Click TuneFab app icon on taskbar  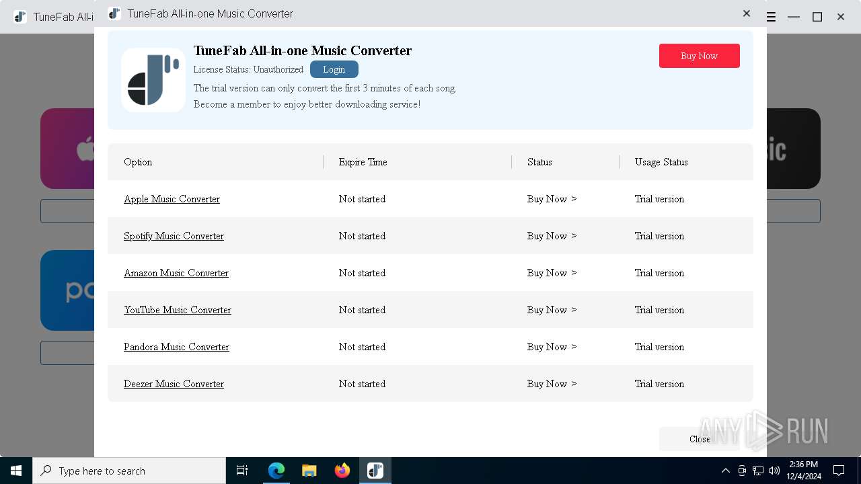[x=375, y=471]
